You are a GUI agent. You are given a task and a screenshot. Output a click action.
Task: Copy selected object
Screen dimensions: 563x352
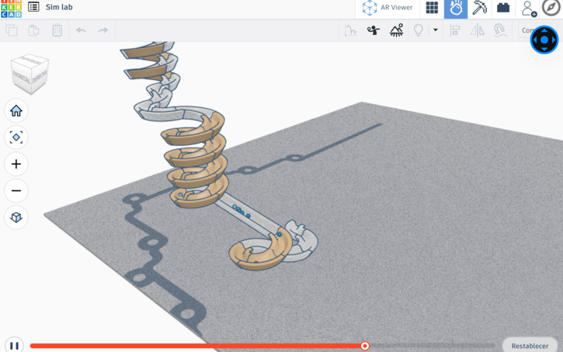[x=12, y=30]
